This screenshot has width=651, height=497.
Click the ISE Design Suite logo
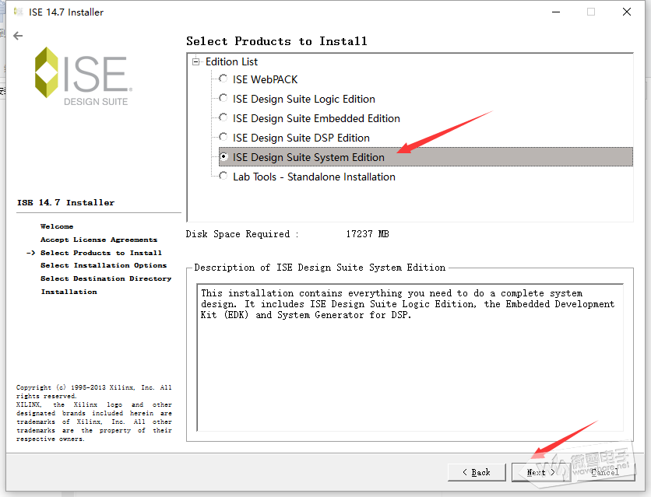coord(83,76)
